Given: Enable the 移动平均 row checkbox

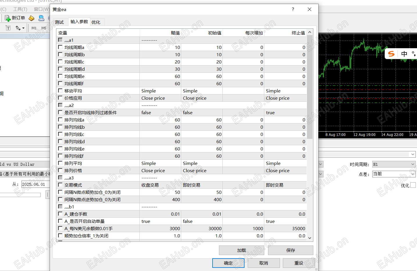Looking at the screenshot, I should coord(60,90).
